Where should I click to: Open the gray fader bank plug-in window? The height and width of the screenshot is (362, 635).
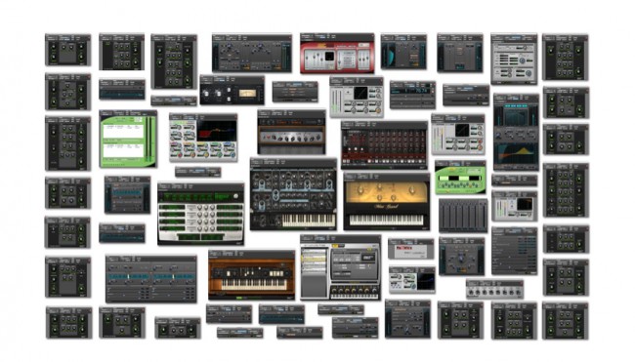(463, 216)
